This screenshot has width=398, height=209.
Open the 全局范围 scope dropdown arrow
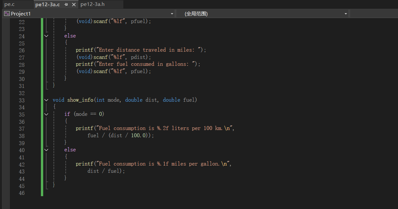pos(346,14)
